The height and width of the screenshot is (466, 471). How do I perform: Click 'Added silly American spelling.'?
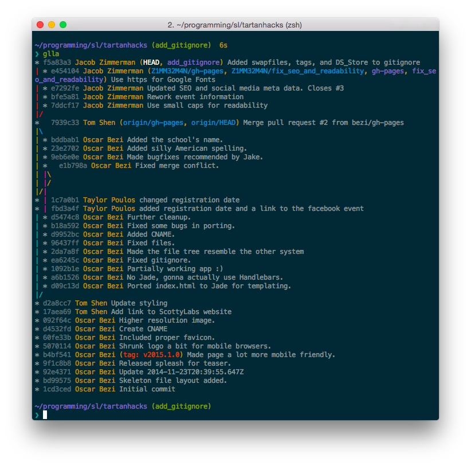[x=187, y=148]
